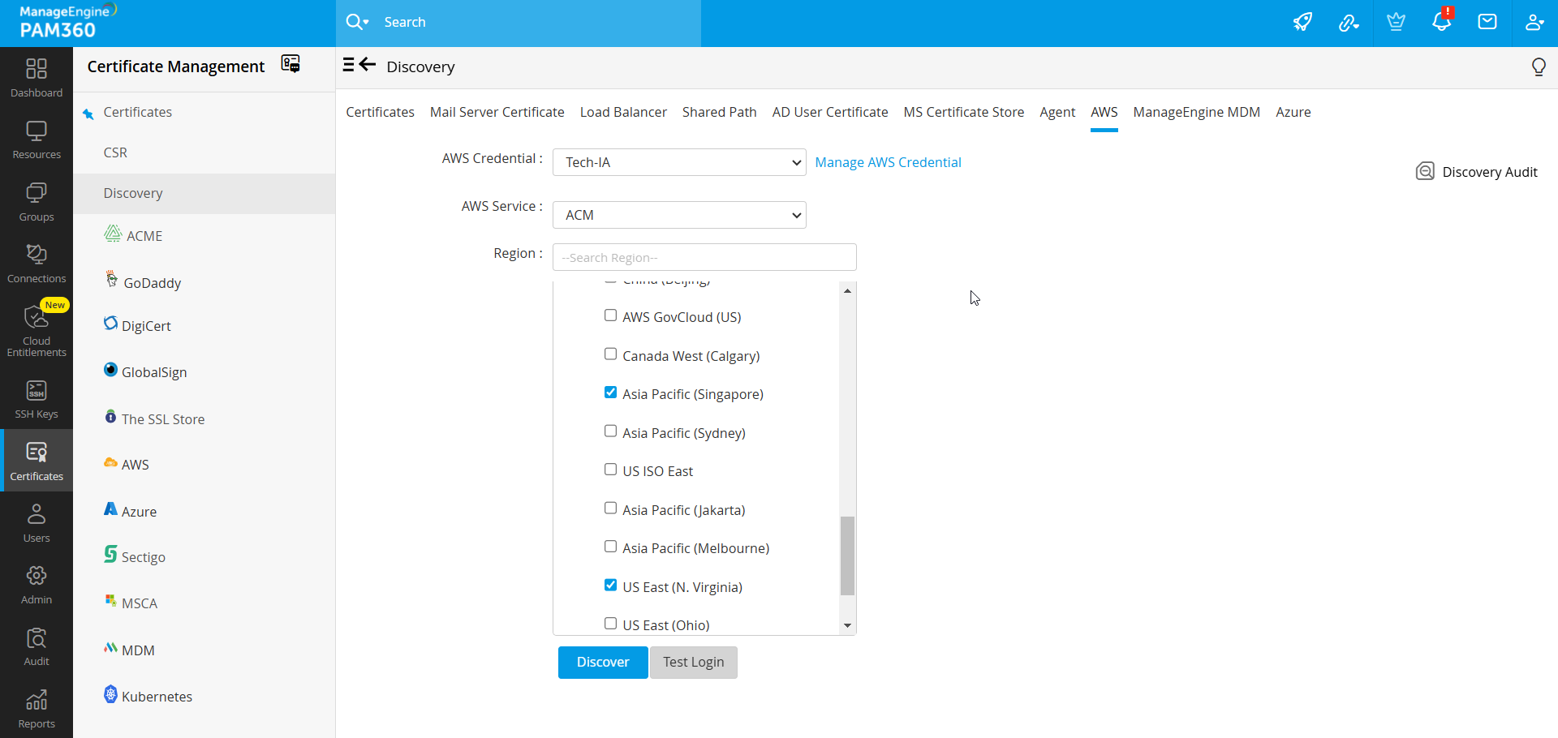Open the AWS Service dropdown
The height and width of the screenshot is (738, 1558).
[679, 215]
